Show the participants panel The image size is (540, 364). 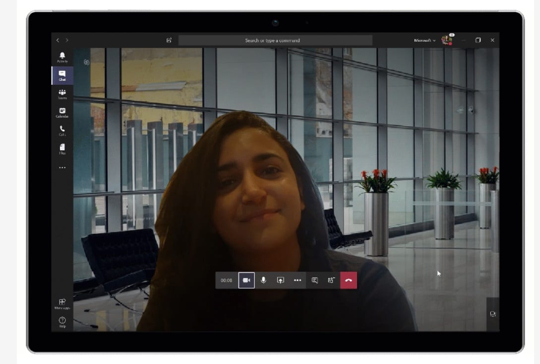331,280
